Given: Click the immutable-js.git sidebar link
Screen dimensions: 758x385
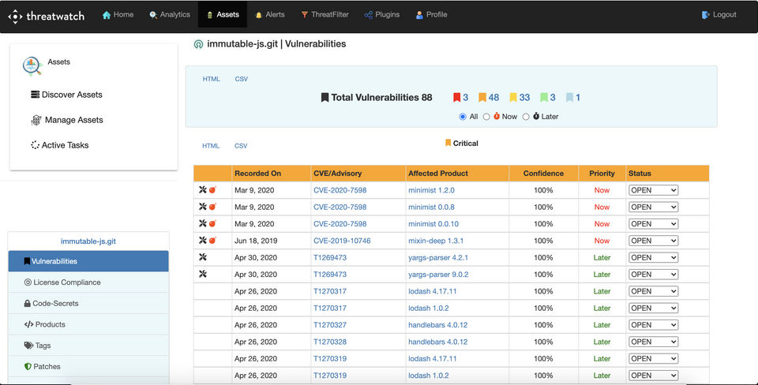Looking at the screenshot, I should click(x=88, y=241).
